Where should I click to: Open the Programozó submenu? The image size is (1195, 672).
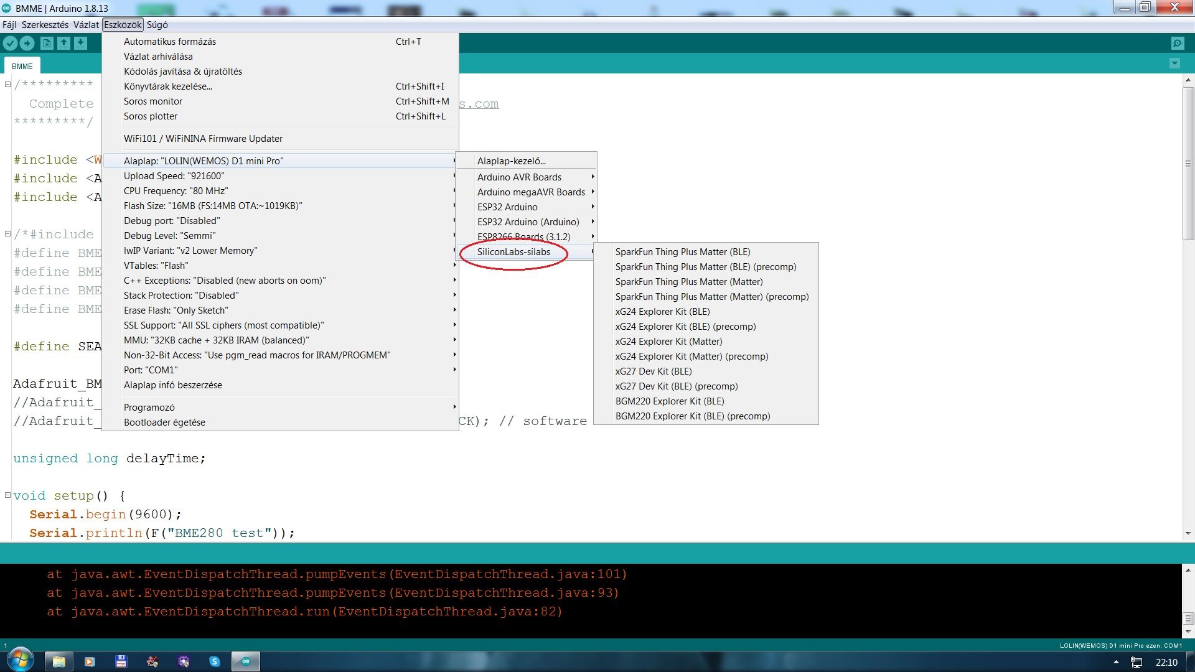tap(281, 407)
